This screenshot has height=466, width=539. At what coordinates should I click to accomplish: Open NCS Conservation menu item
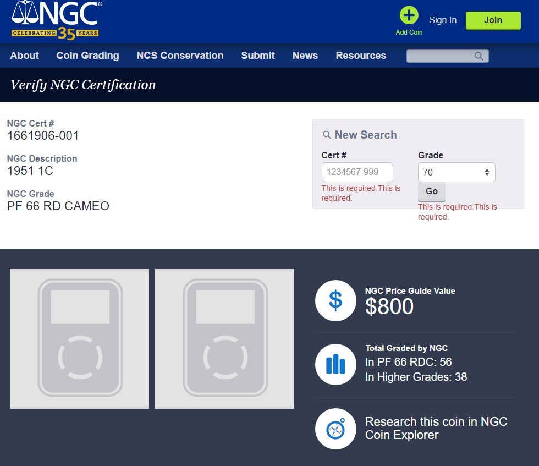[180, 56]
